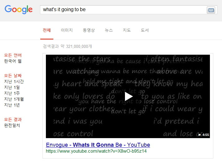Open the 도서 tab
Viewport: 222px width, 165px height.
click(145, 30)
